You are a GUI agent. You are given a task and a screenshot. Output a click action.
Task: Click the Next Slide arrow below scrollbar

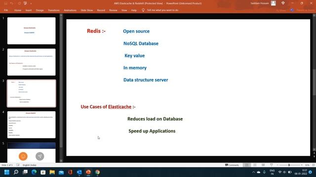click(314, 156)
